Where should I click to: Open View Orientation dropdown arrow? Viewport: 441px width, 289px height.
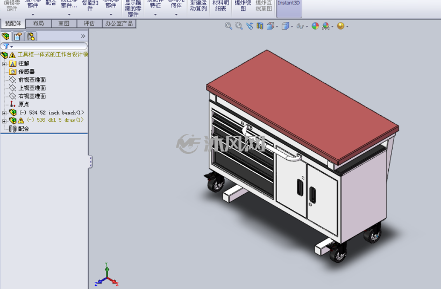[x=277, y=27]
